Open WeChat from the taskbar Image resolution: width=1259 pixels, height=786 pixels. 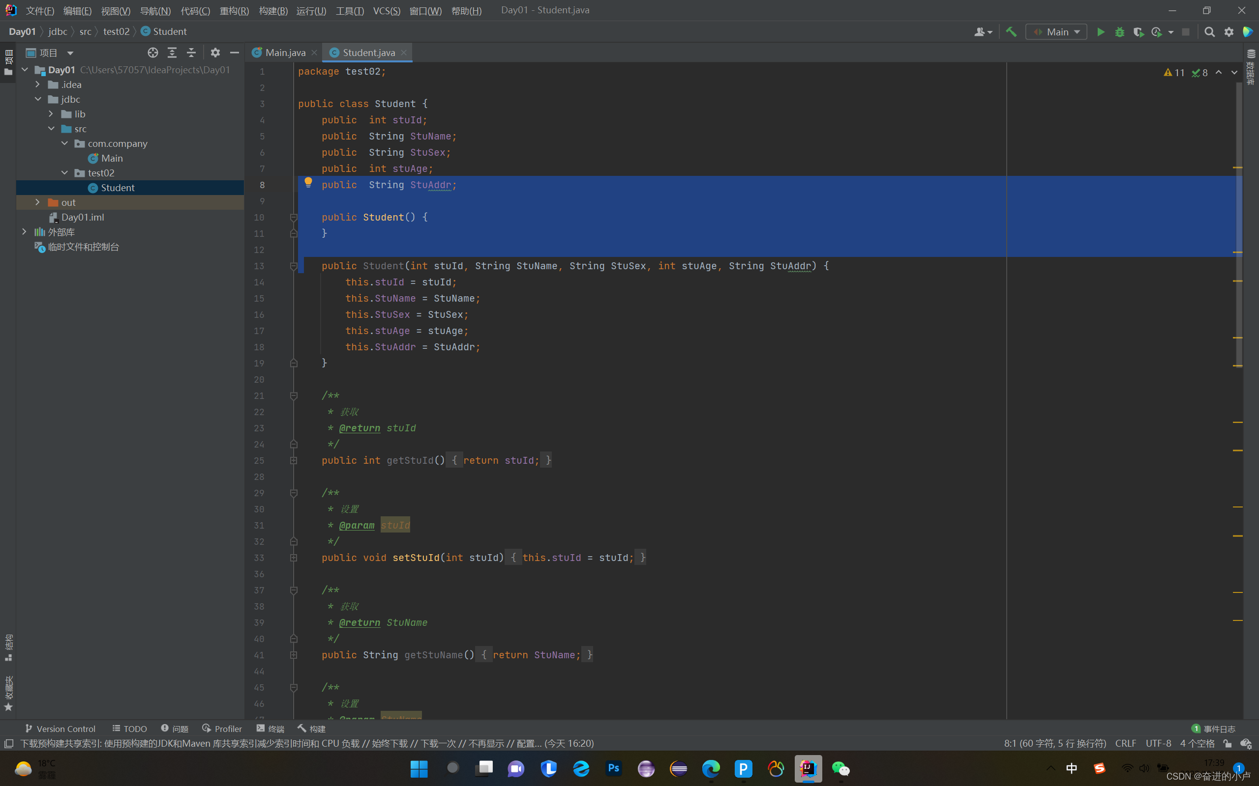tap(840, 768)
